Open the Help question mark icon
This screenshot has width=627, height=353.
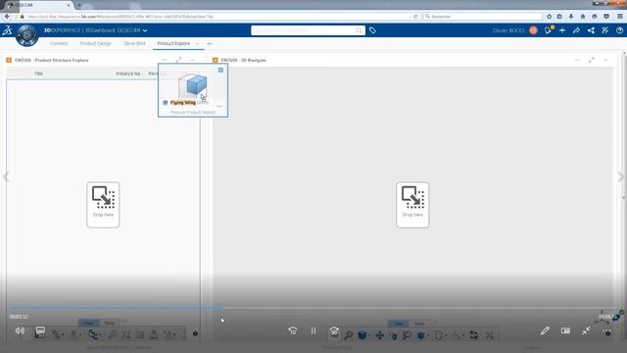[x=619, y=30]
